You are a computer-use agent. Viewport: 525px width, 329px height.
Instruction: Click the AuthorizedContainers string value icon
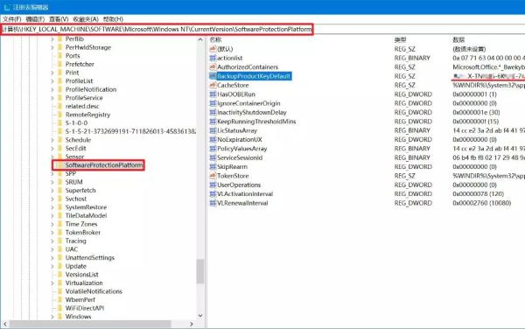click(213, 67)
